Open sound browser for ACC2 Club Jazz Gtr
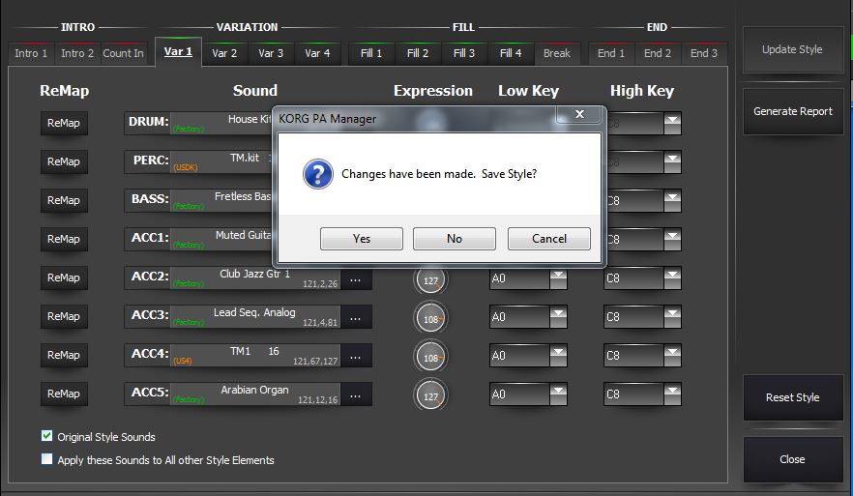 [x=355, y=278]
